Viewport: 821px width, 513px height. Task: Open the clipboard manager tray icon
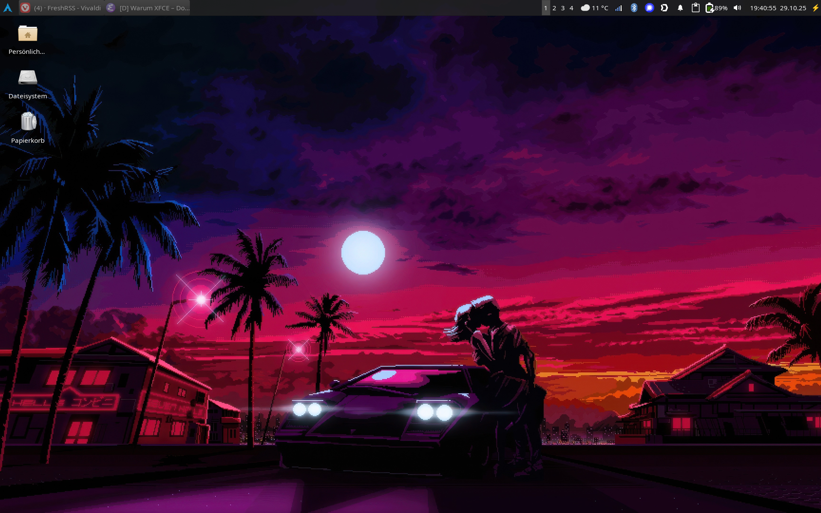(696, 7)
